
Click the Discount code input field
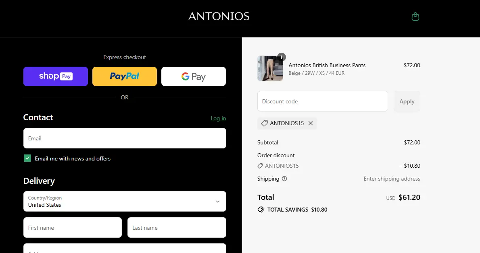coord(323,101)
